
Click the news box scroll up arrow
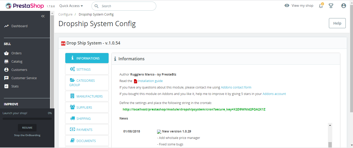[330, 125]
